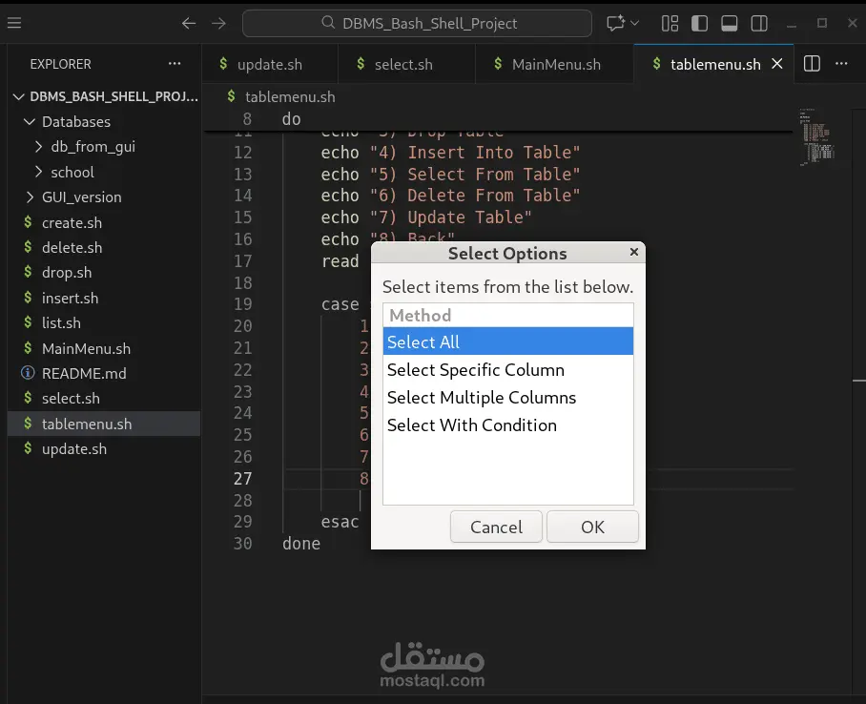Click the README.md info file icon

(30, 373)
